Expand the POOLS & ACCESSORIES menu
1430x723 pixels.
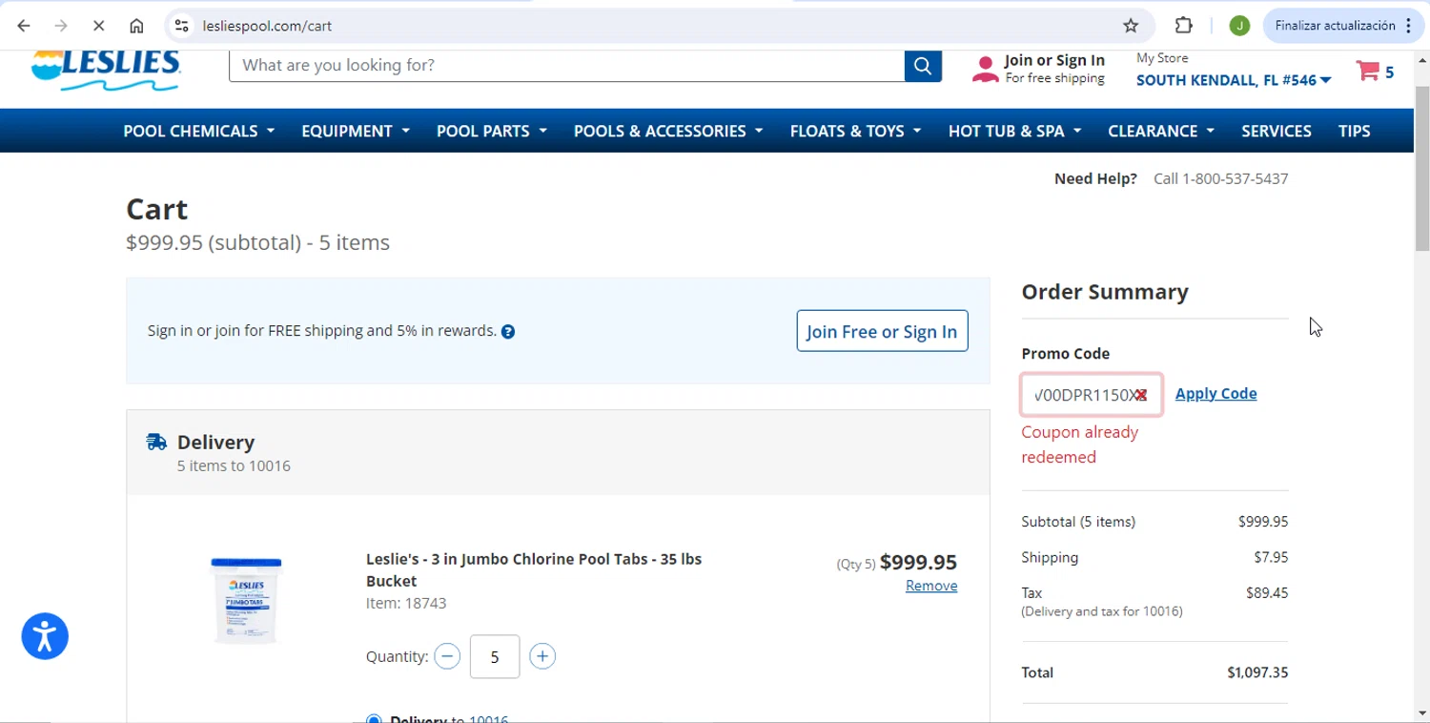(668, 131)
